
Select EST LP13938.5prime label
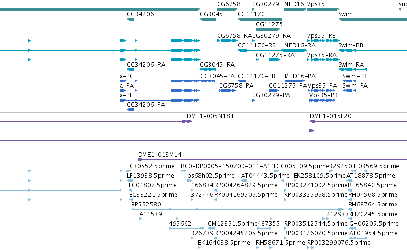coord(150,176)
